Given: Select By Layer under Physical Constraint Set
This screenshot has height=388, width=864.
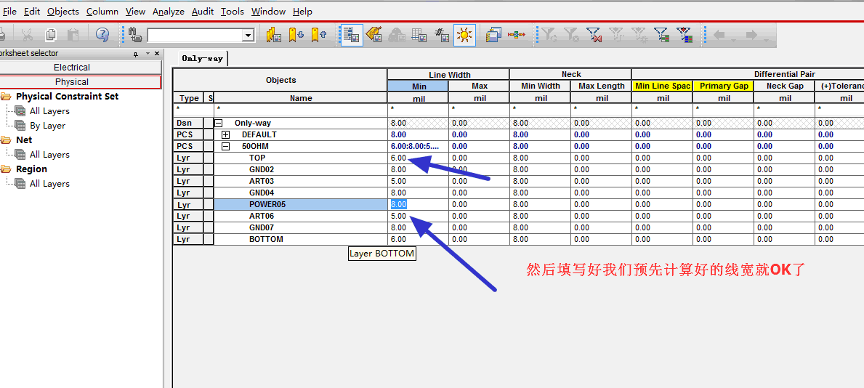Looking at the screenshot, I should pos(47,126).
